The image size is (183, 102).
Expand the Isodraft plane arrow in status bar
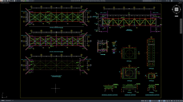[x=156, y=101]
